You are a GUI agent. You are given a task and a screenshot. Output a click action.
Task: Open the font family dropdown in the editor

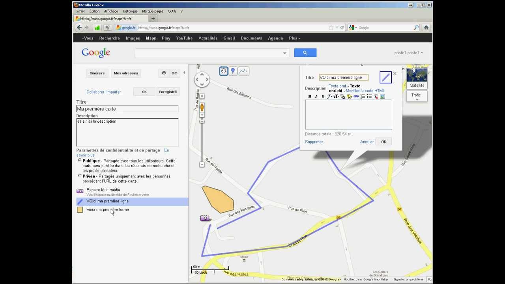[329, 96]
